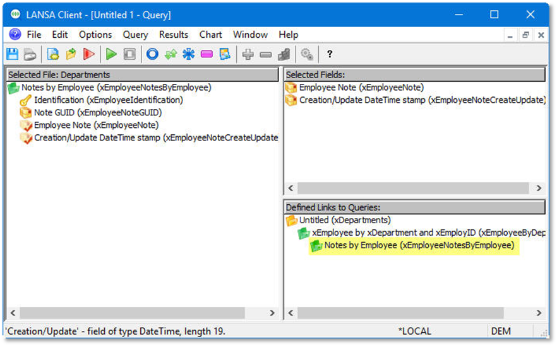Click the Open query folder icon
This screenshot has height=346, width=557.
coord(71,54)
